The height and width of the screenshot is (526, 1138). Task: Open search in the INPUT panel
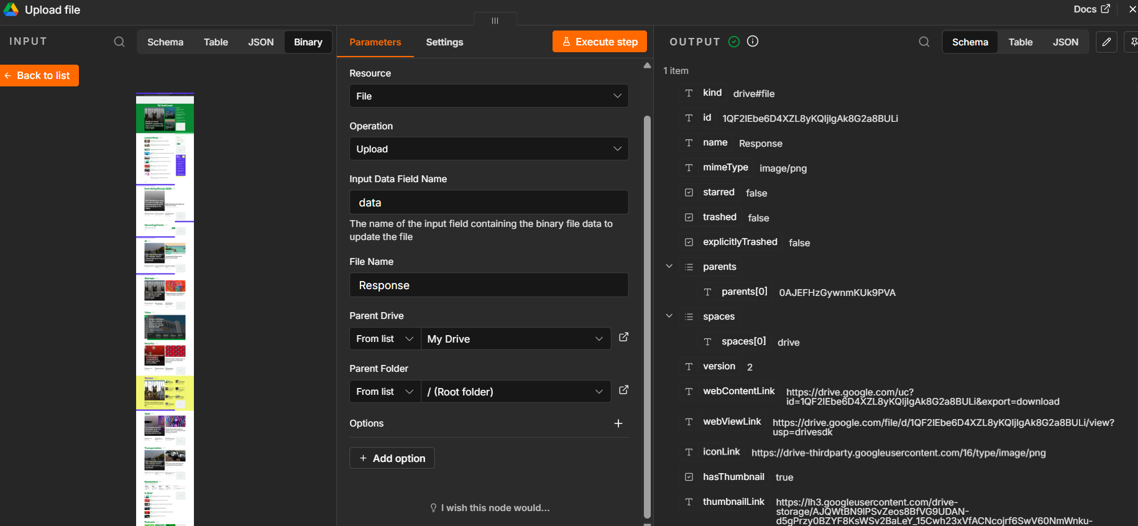(x=119, y=42)
